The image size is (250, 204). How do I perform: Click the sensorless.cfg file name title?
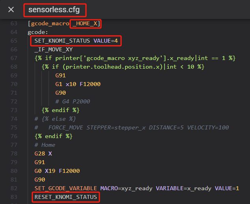point(54,9)
